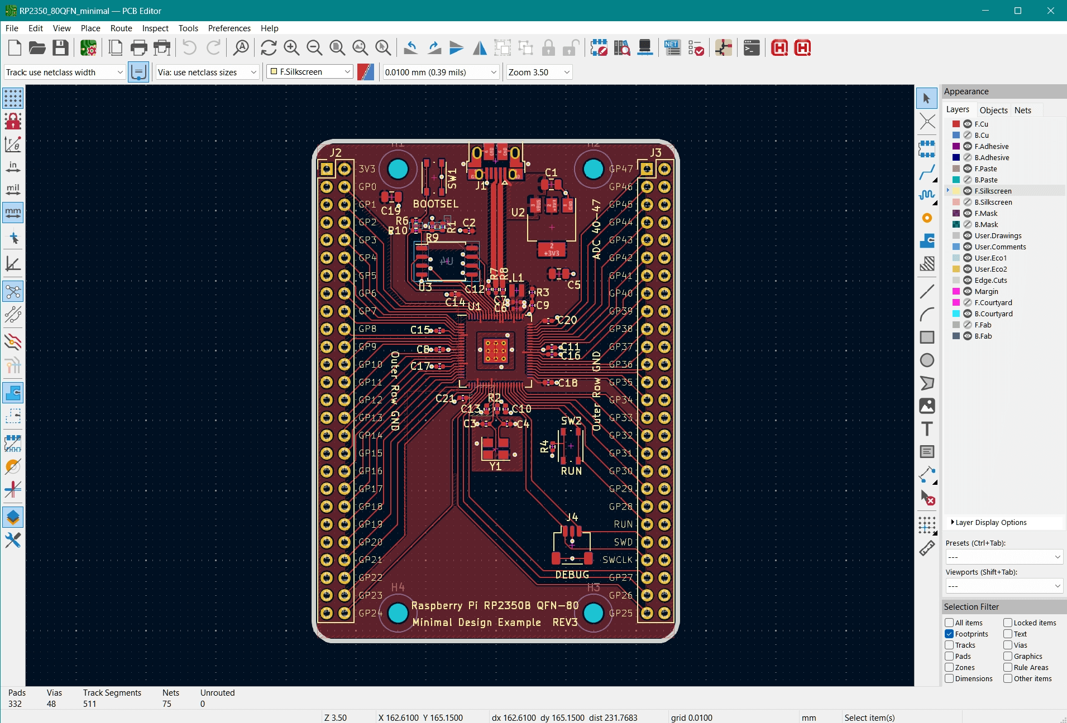Open the active layer F.Silkscreen dropdown

(x=310, y=72)
